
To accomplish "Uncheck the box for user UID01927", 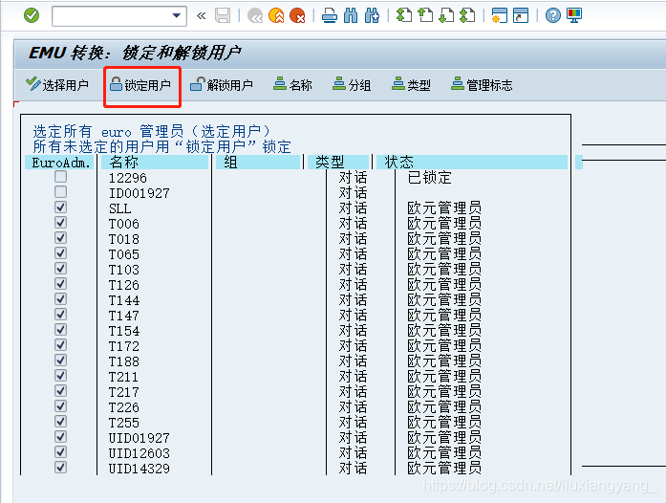I will [x=61, y=437].
